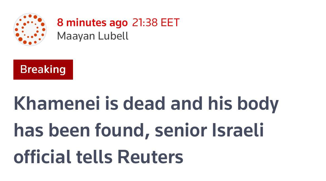Click the word "Reuters" in the headline
Screen dimensions: 326x181
click(x=150, y=157)
